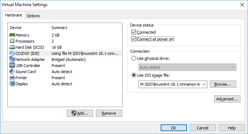248x134 pixels.
Task: Select the Memory row label
Action: coord(22,35)
